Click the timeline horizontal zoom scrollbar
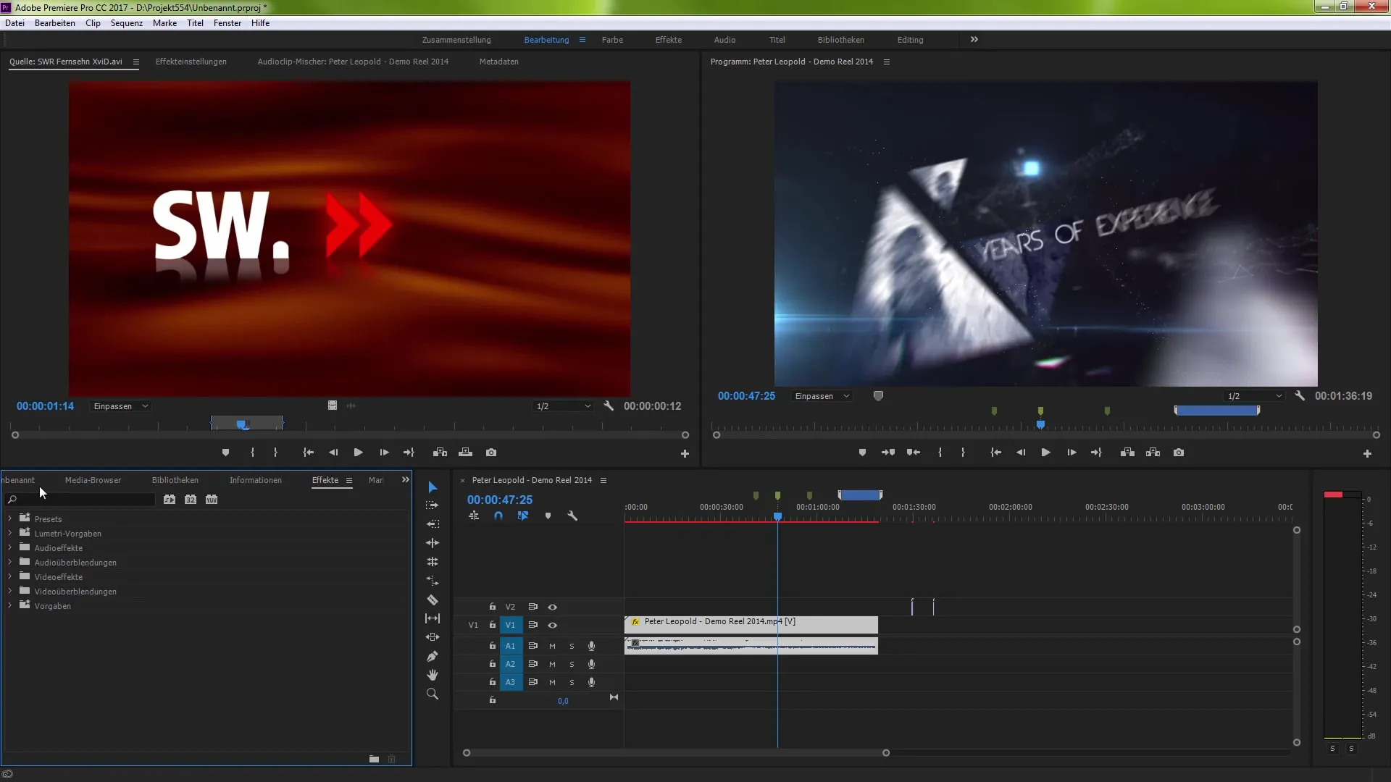This screenshot has width=1391, height=782. click(x=676, y=753)
